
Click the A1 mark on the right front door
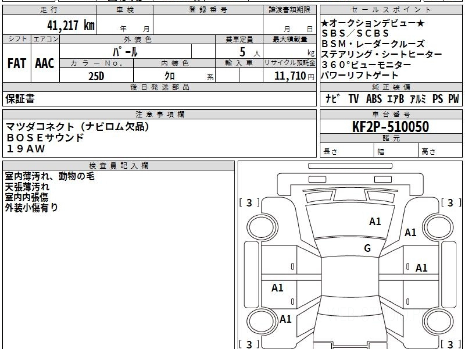(x=422, y=268)
